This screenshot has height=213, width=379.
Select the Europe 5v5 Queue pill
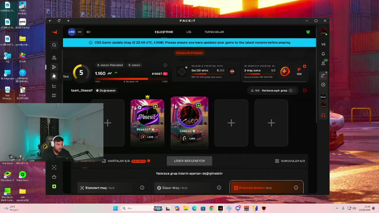[189, 53]
